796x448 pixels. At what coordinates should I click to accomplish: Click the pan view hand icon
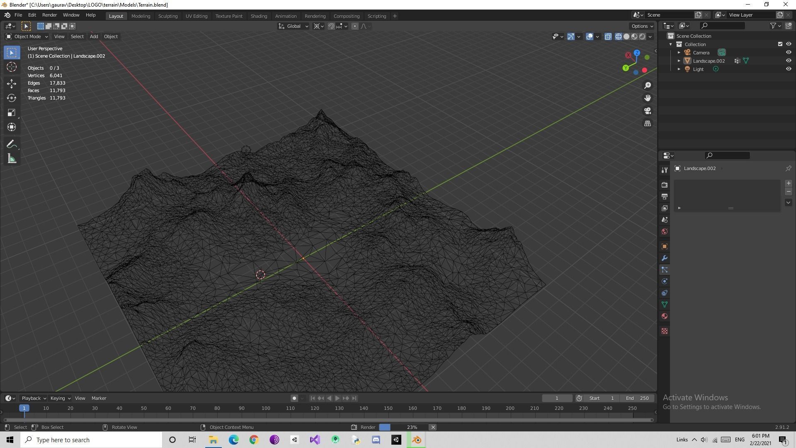click(648, 98)
